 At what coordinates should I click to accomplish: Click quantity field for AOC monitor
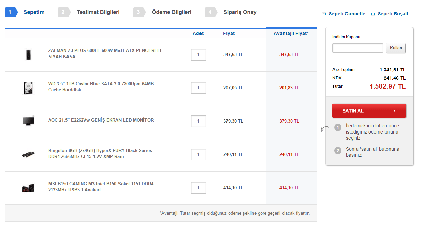[198, 121]
